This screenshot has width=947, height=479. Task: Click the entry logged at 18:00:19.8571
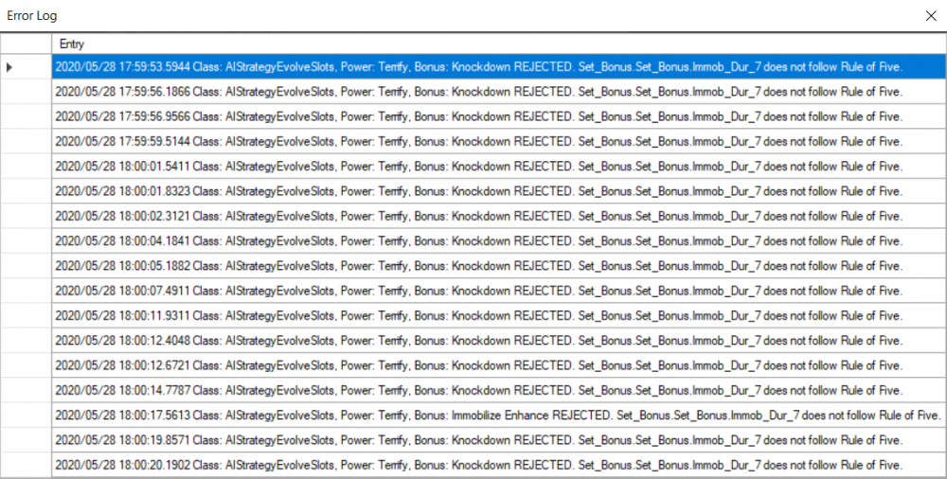(478, 440)
